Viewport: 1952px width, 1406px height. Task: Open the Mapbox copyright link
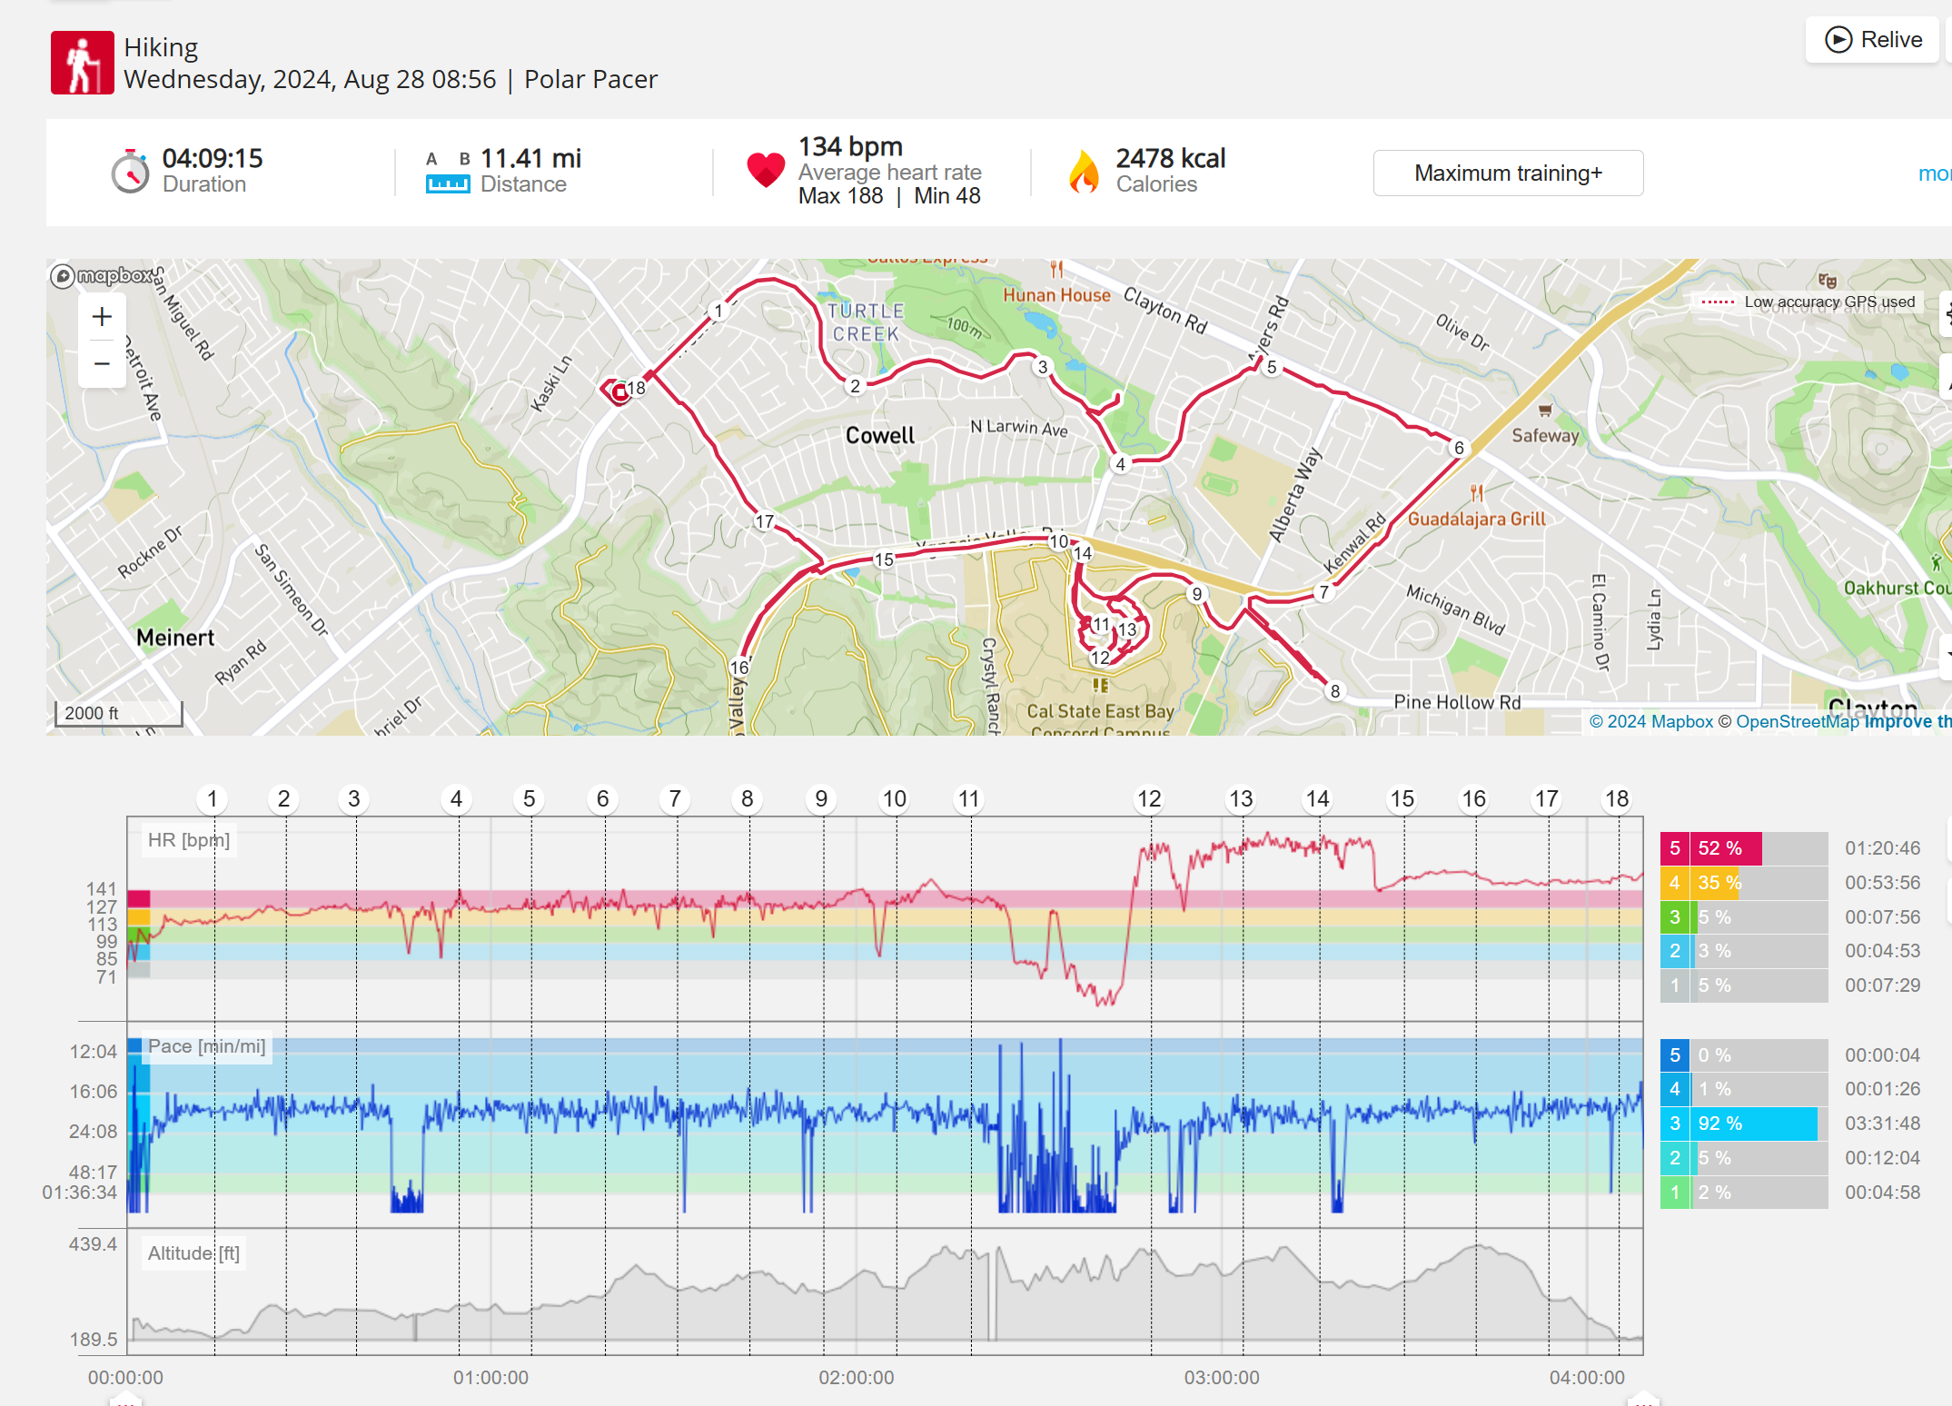(1650, 721)
